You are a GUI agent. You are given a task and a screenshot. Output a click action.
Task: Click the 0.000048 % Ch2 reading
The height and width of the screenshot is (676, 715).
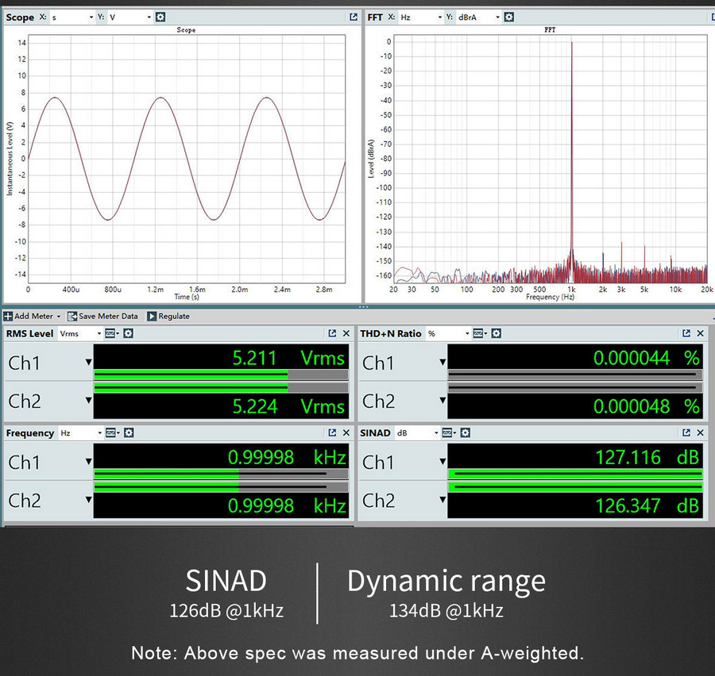646,406
